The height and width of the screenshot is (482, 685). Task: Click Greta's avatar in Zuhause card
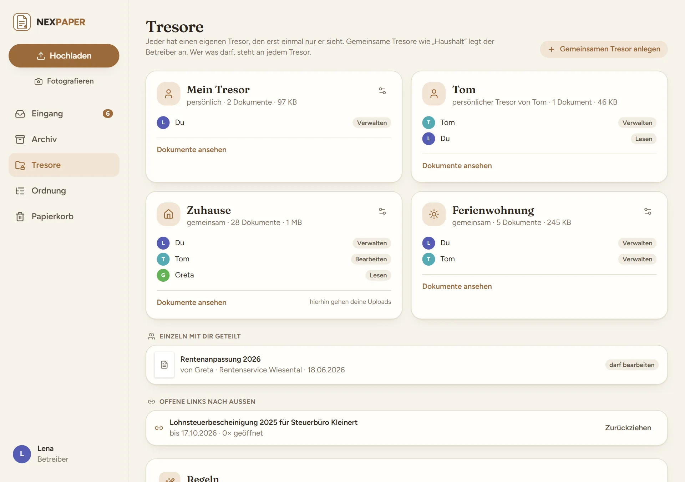[x=163, y=275]
